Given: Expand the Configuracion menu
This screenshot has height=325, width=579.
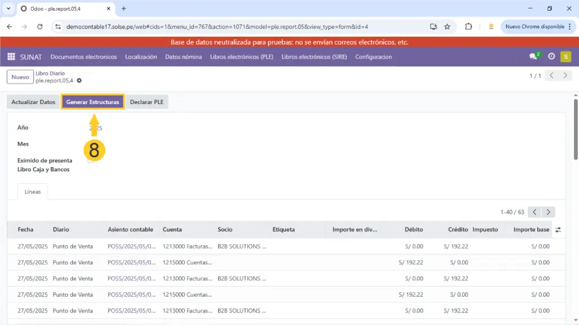Looking at the screenshot, I should (373, 57).
